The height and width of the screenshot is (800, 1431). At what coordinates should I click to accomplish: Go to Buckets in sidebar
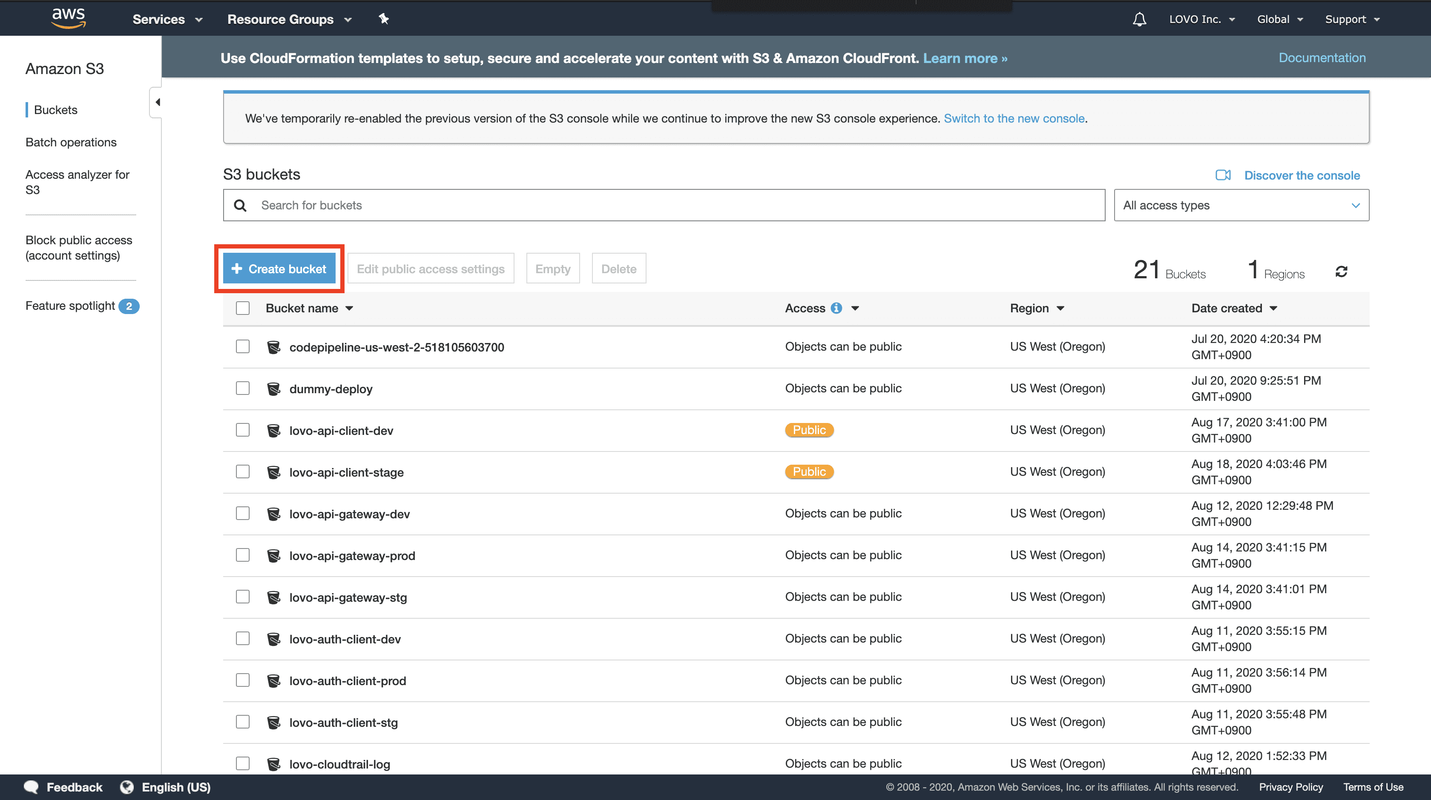tap(55, 110)
